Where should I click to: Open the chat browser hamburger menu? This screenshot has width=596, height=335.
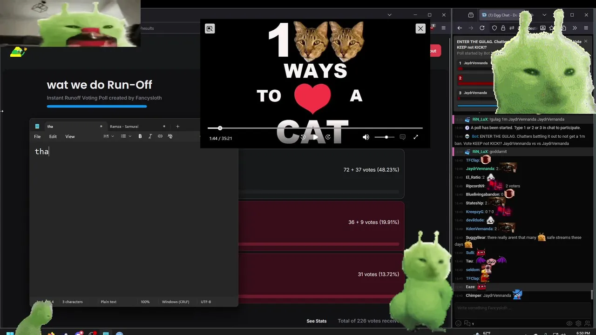click(x=586, y=28)
